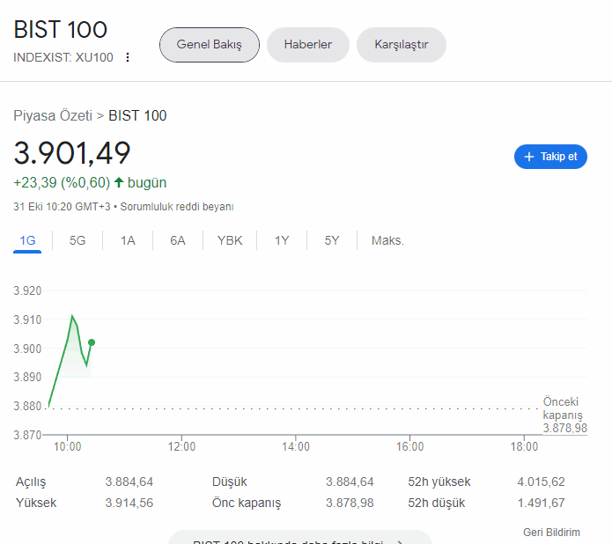Click the 52h düşük value 1.491,67
Image resolution: width=612 pixels, height=544 pixels.
(541, 503)
